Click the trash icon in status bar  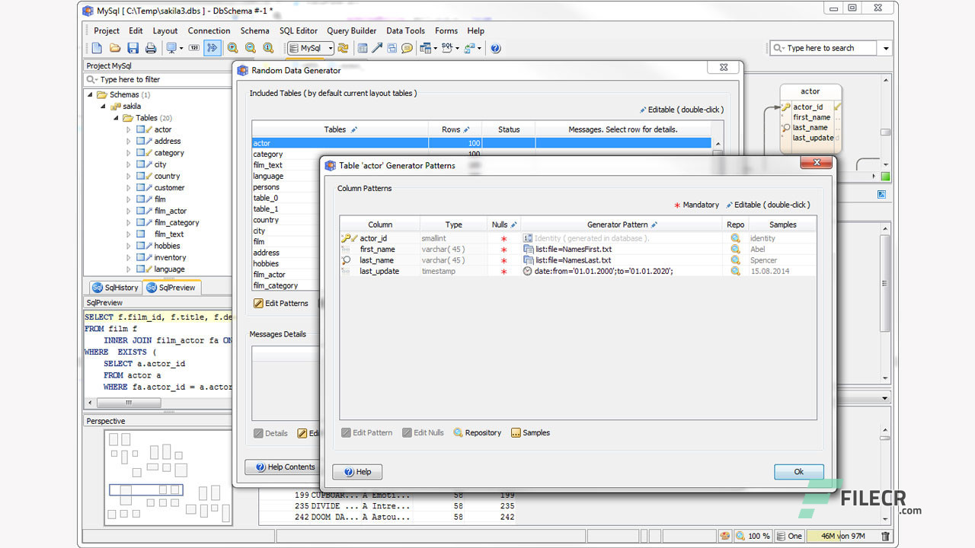pyautogui.click(x=885, y=536)
